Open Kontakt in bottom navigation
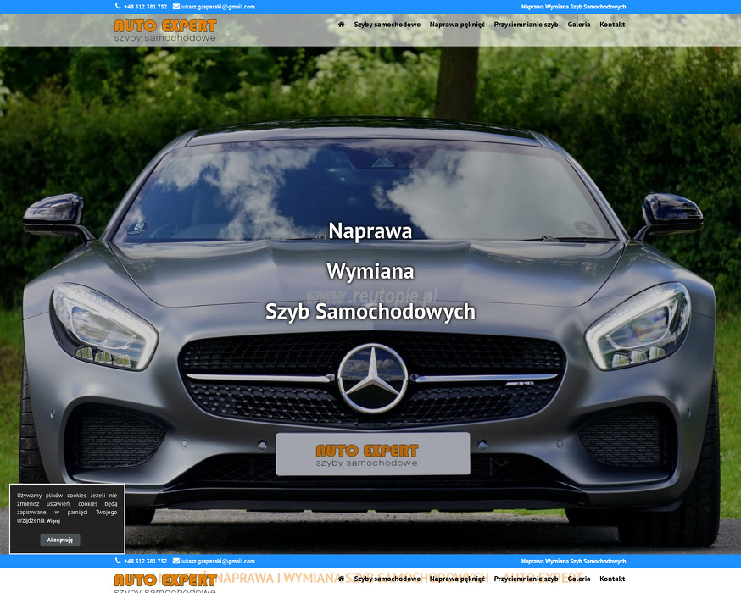The height and width of the screenshot is (593, 741). [x=612, y=579]
